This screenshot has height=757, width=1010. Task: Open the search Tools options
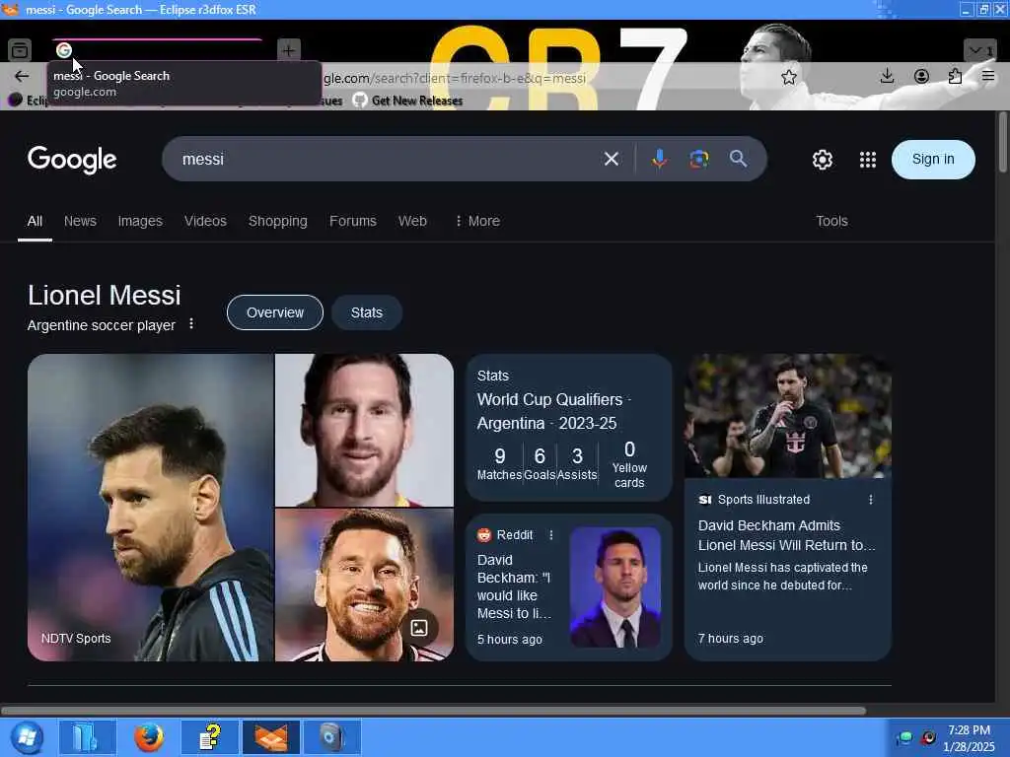point(831,221)
